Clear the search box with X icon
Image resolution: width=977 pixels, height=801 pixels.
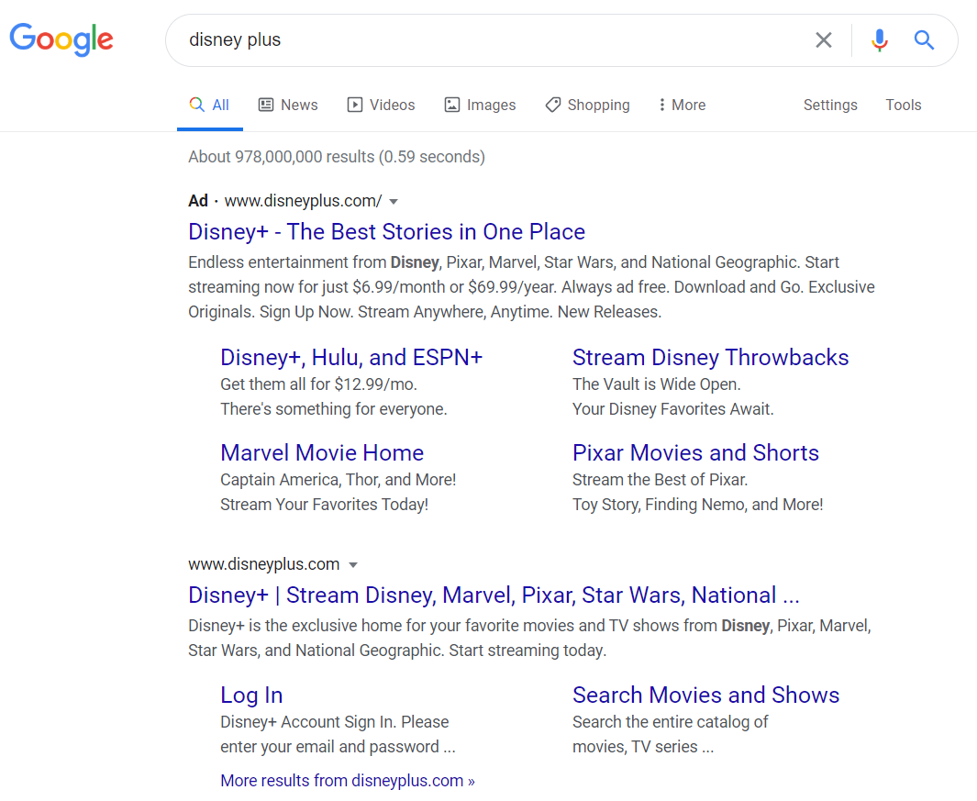pos(824,40)
